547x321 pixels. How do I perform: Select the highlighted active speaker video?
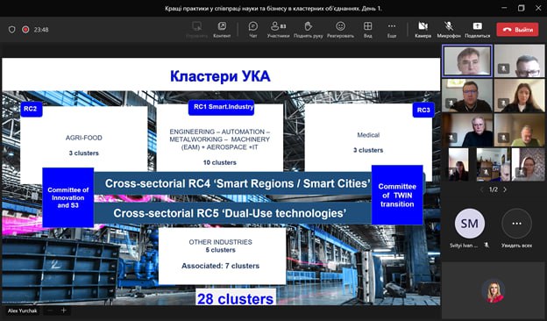(467, 61)
